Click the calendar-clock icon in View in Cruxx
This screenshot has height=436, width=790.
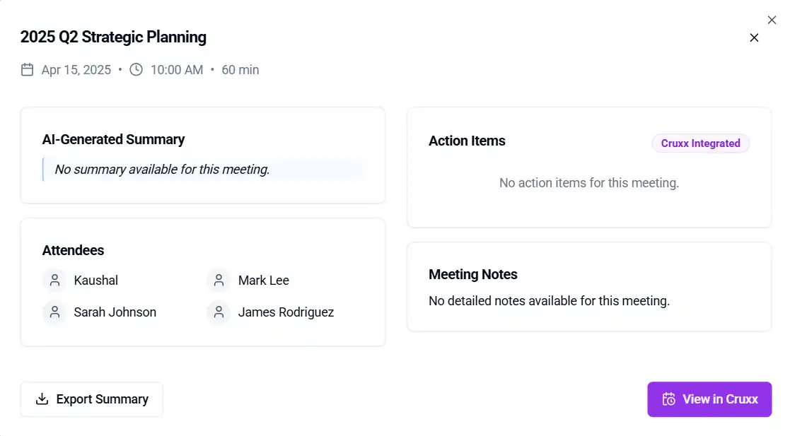668,399
